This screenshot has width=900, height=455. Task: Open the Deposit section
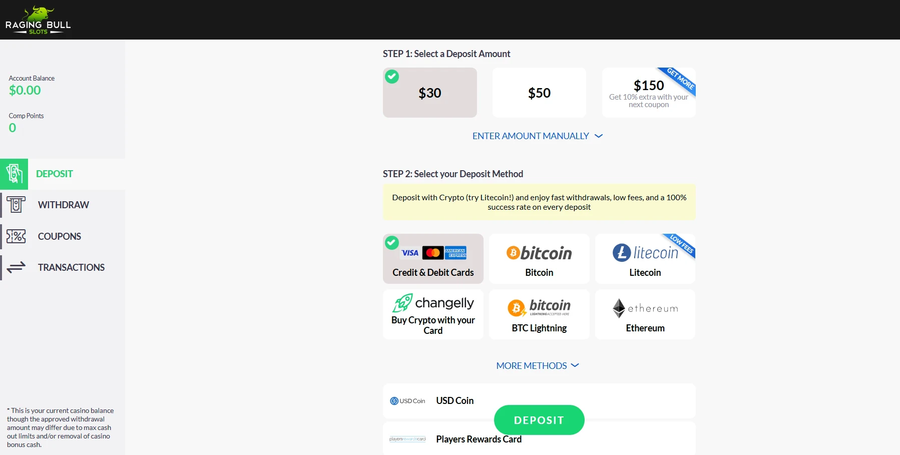point(63,174)
